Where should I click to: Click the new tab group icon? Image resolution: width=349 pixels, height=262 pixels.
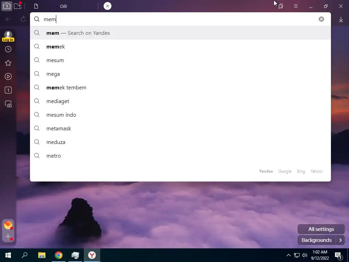[18, 5]
